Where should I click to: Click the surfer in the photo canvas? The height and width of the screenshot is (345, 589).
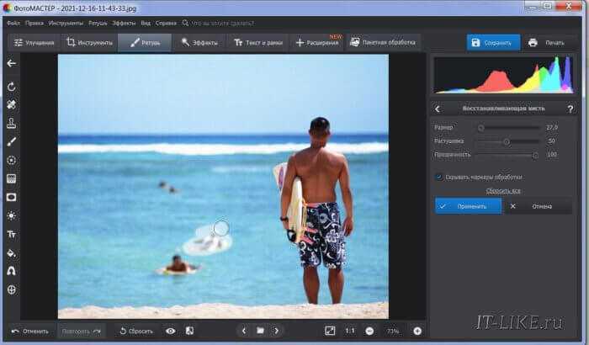319,210
